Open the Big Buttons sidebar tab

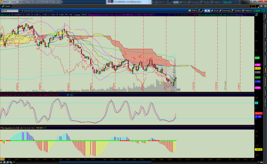[265, 60]
